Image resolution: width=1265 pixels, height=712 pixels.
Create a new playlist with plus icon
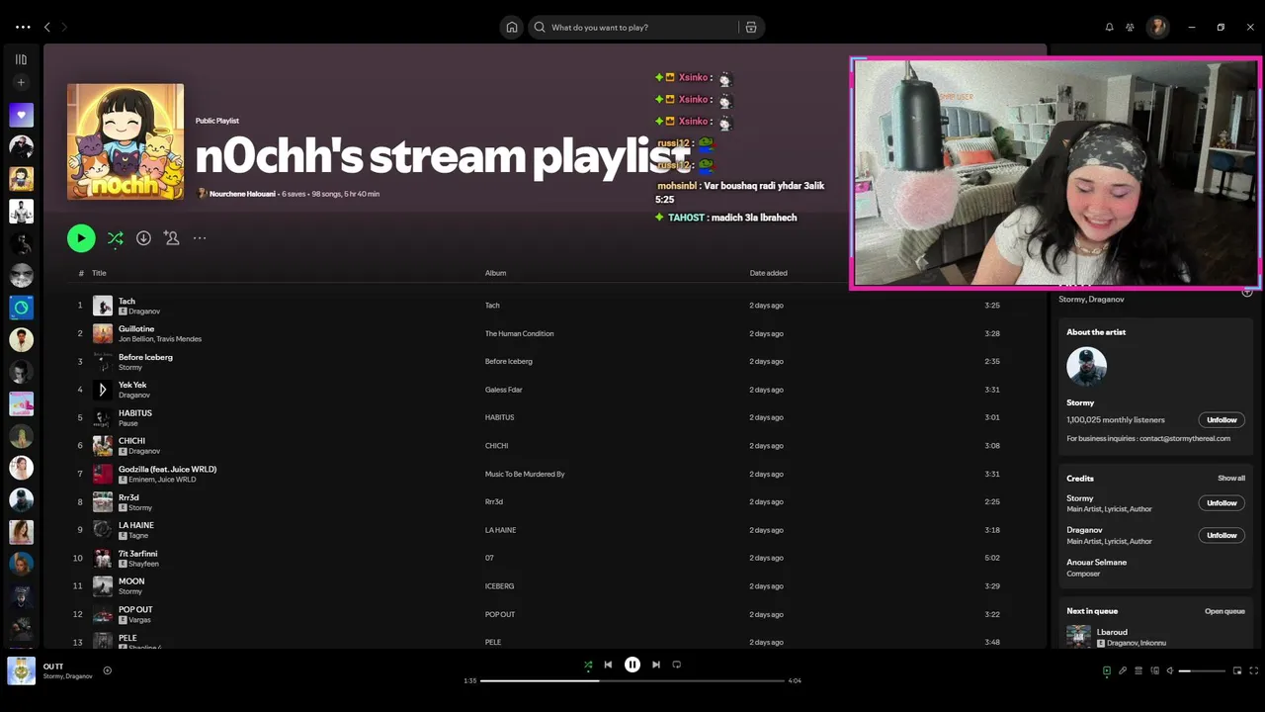pyautogui.click(x=21, y=83)
